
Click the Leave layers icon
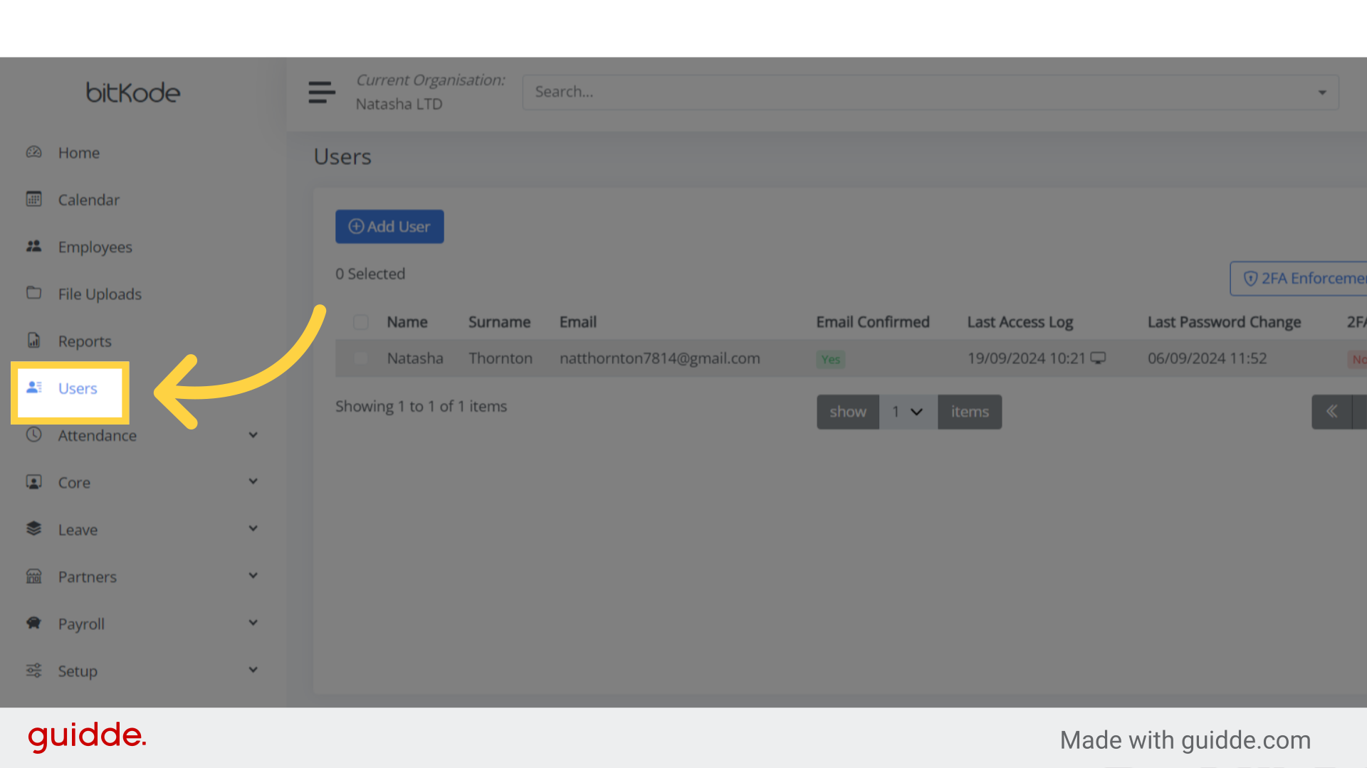click(x=34, y=529)
